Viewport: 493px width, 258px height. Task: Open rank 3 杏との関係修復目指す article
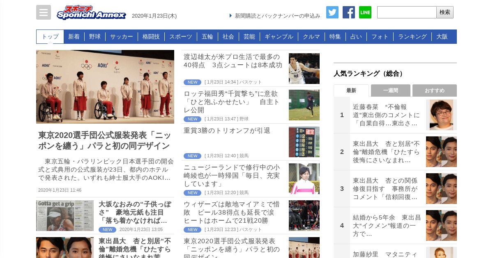[x=386, y=189]
